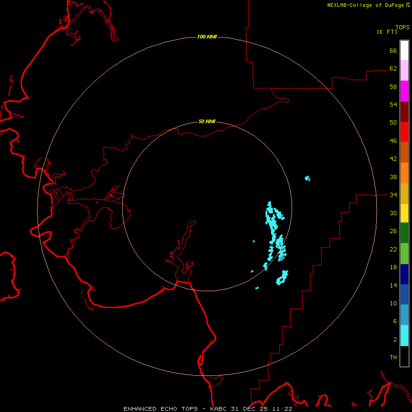
Task: Click the dark green legend swatch near 26
Action: pyautogui.click(x=404, y=233)
